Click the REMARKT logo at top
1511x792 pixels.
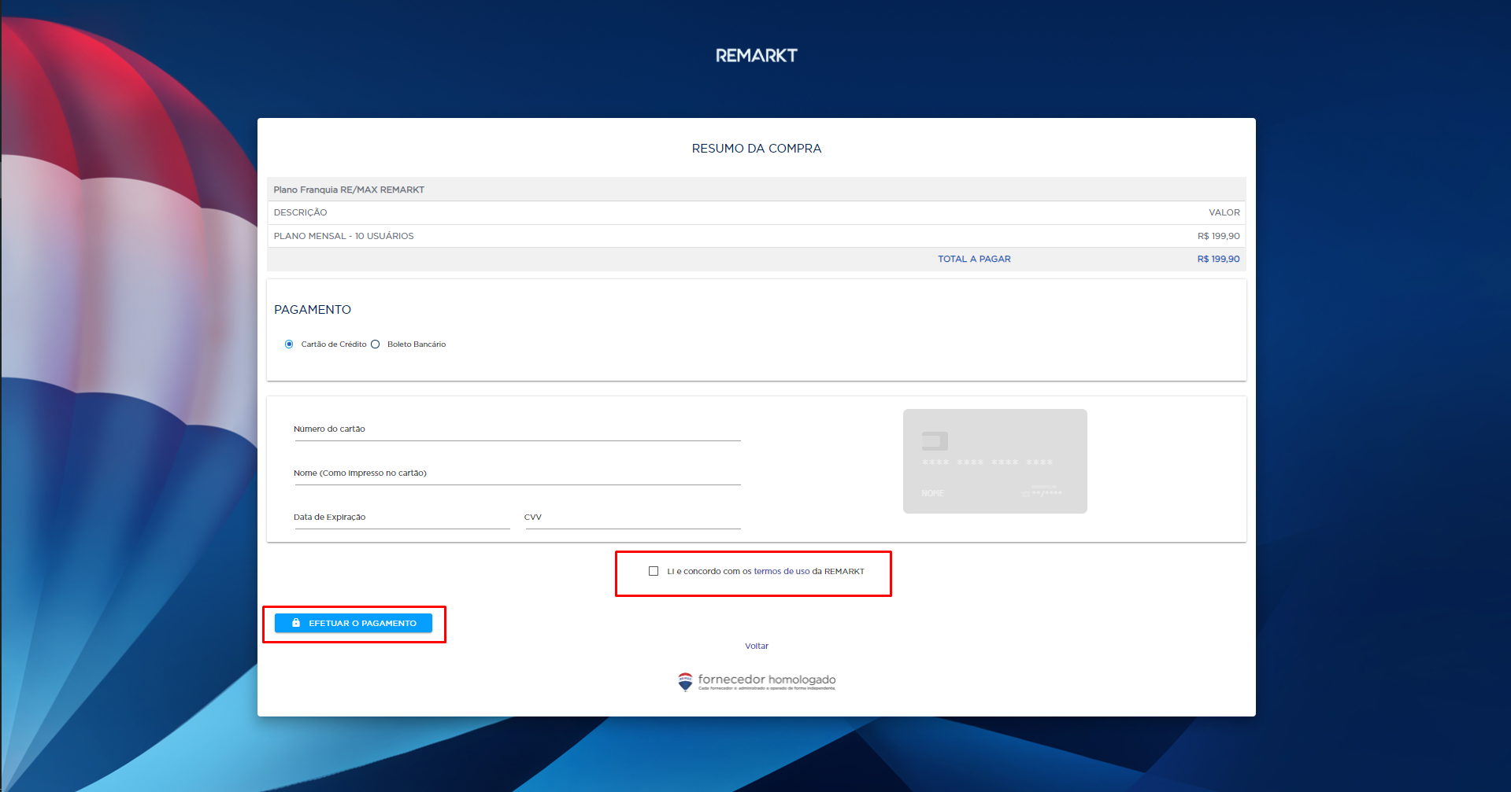click(755, 54)
